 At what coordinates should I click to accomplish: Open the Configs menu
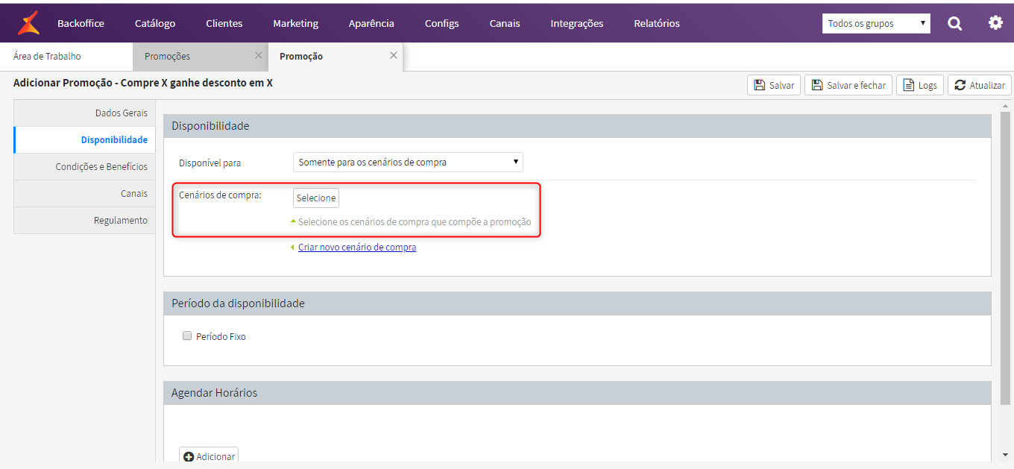point(442,23)
